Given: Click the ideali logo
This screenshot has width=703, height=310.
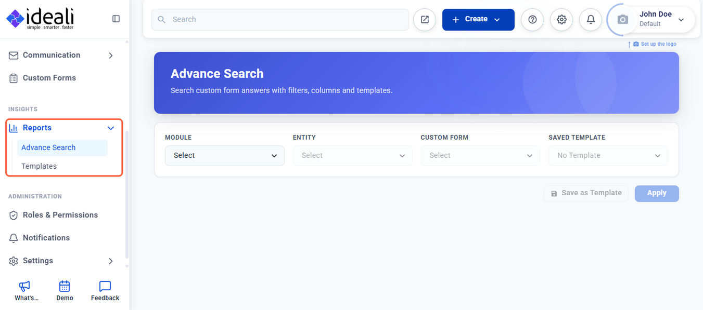Looking at the screenshot, I should 40,19.
